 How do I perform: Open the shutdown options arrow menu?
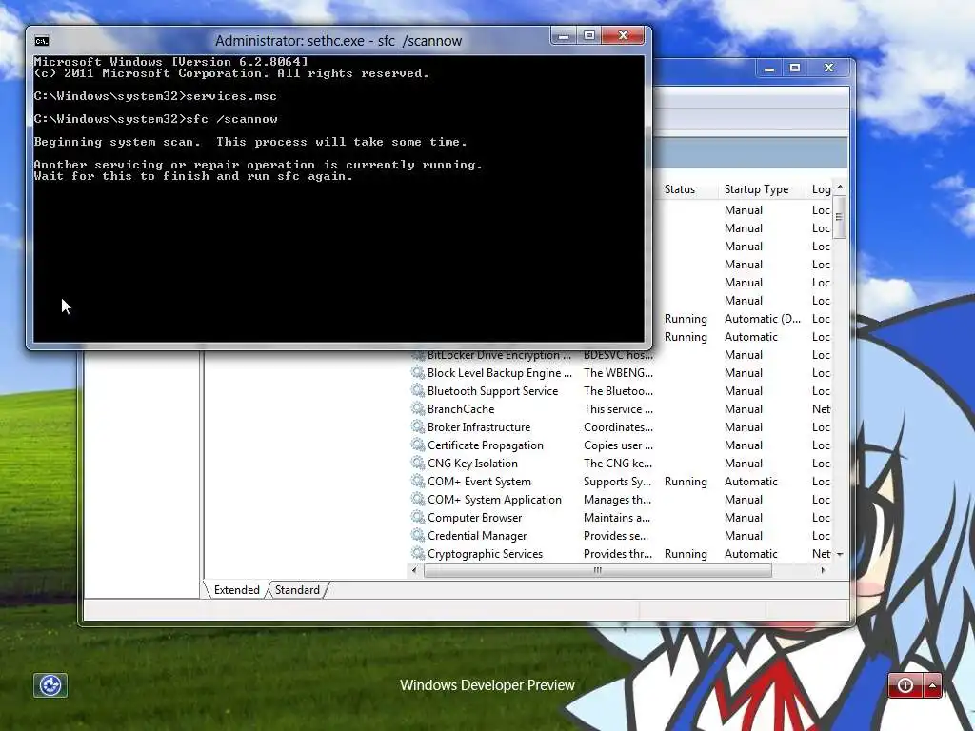932,685
